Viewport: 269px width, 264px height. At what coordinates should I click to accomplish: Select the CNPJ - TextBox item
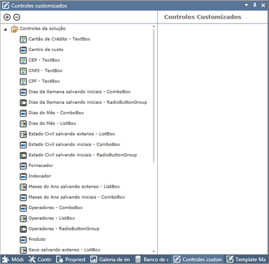(x=45, y=71)
